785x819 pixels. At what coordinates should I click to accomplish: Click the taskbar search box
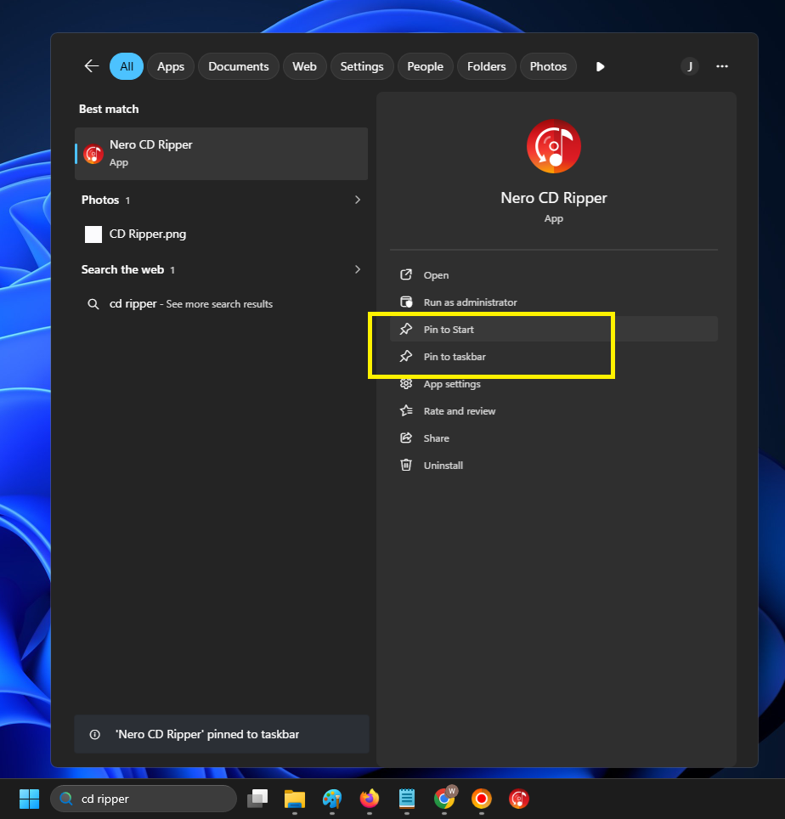pyautogui.click(x=144, y=799)
